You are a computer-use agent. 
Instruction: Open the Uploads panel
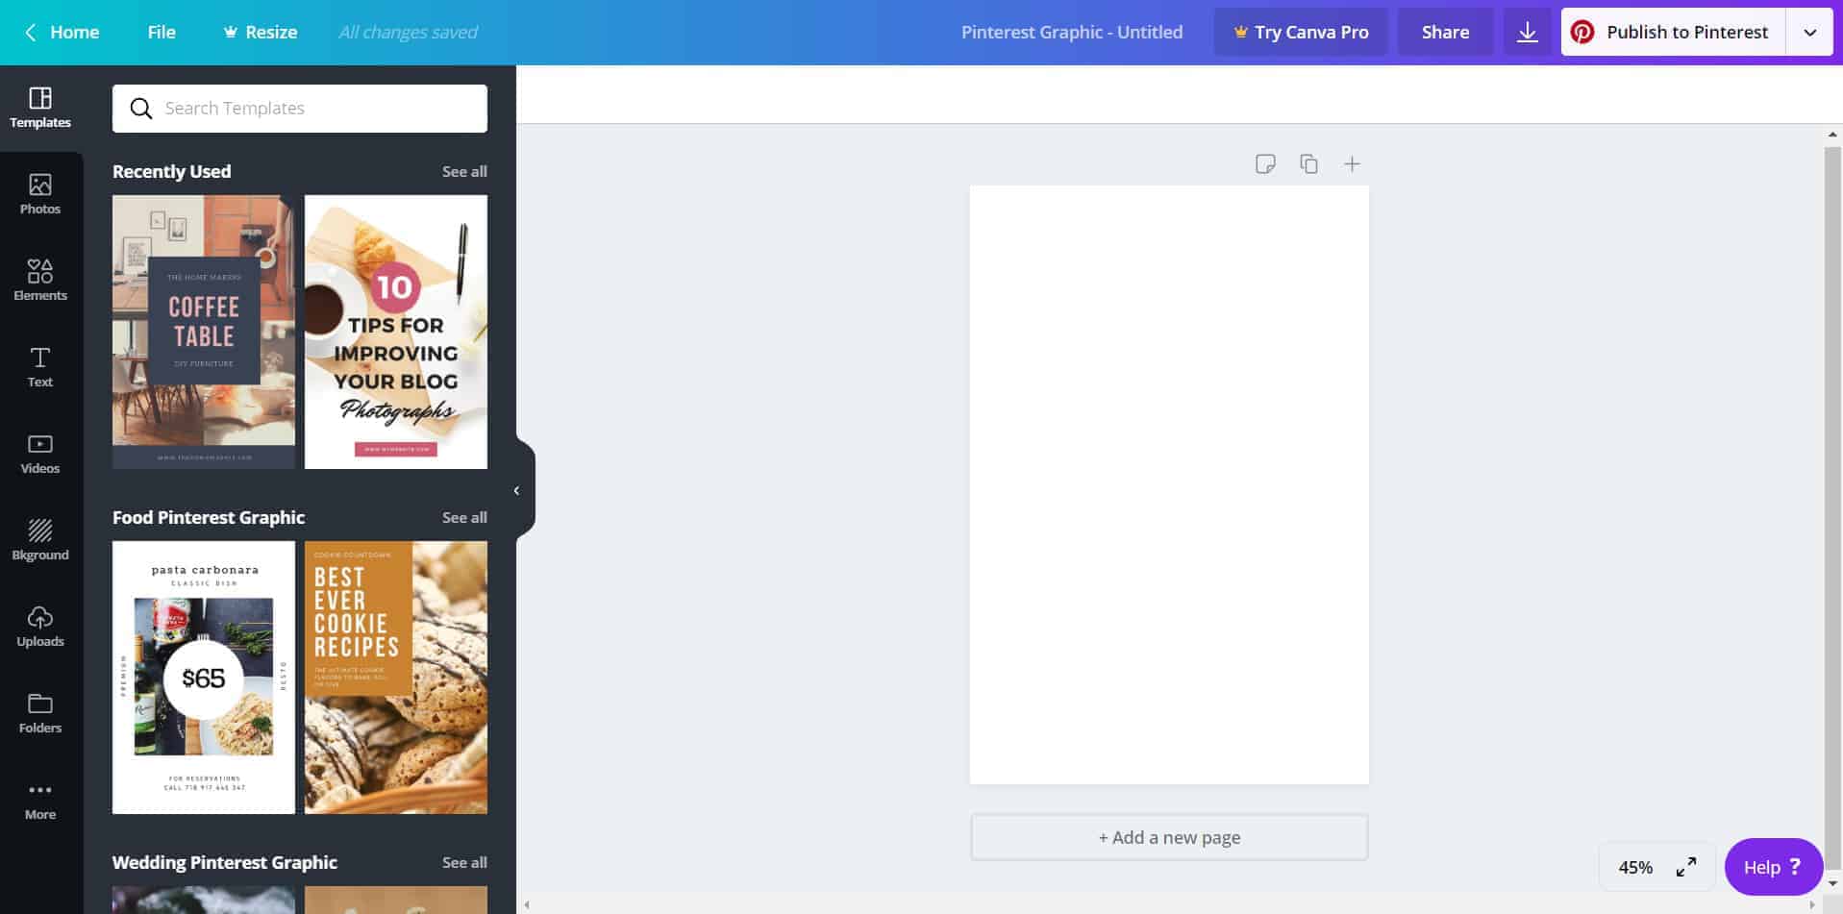point(40,627)
